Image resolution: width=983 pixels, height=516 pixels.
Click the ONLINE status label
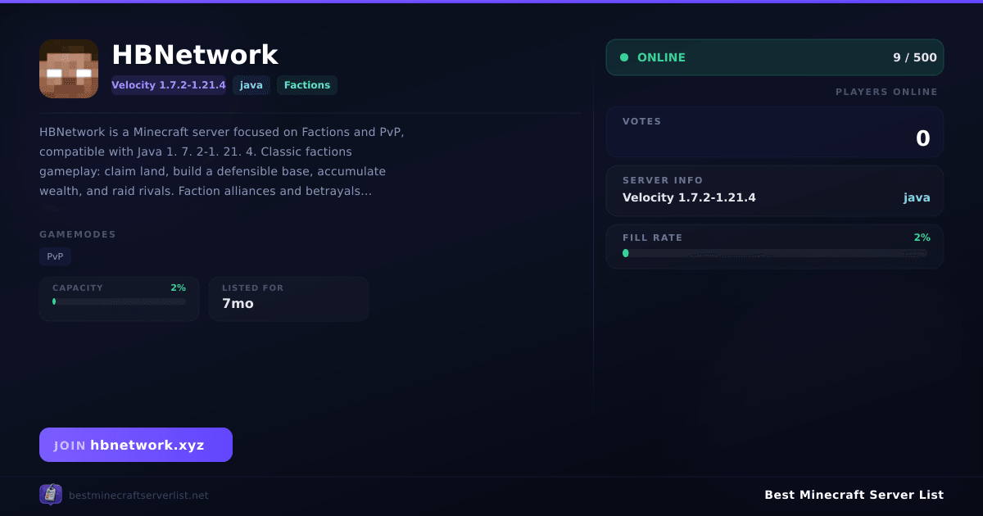coord(661,57)
